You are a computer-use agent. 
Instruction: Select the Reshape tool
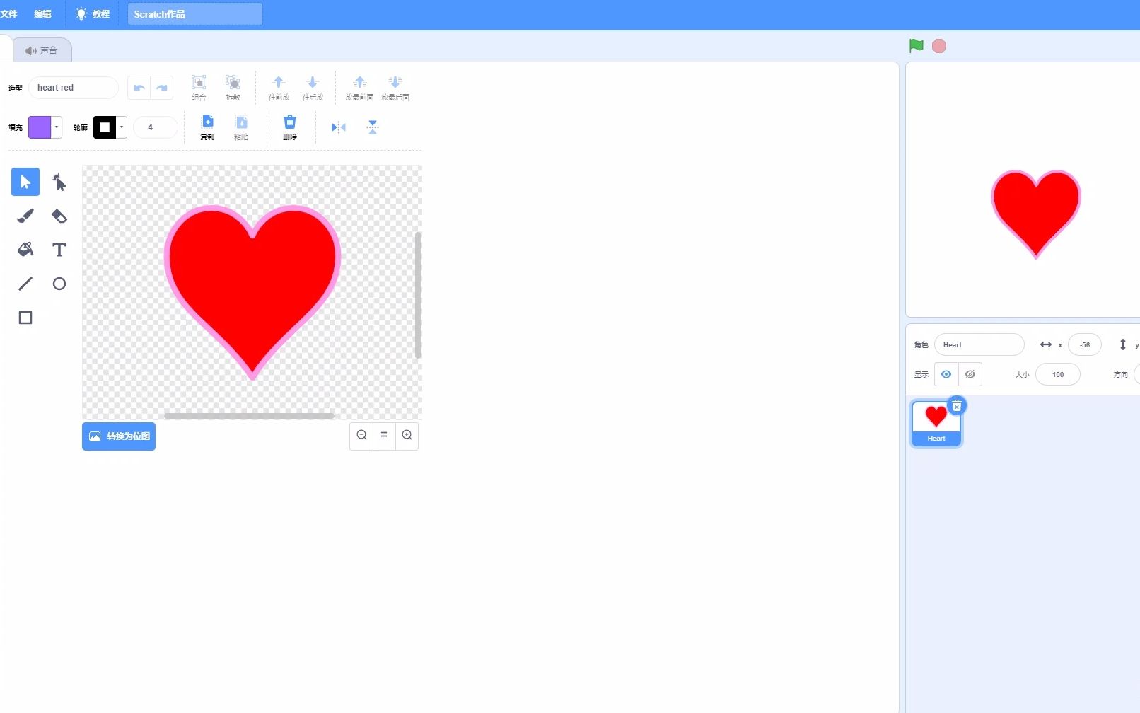59,182
